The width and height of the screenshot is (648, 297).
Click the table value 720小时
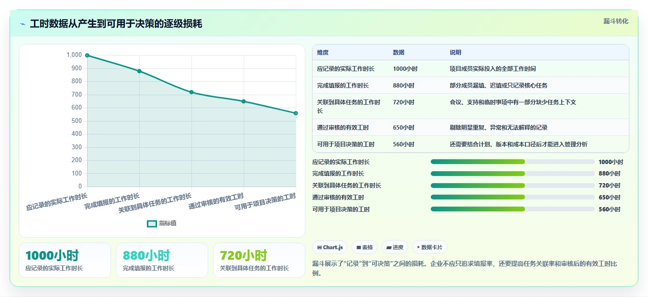click(x=404, y=102)
